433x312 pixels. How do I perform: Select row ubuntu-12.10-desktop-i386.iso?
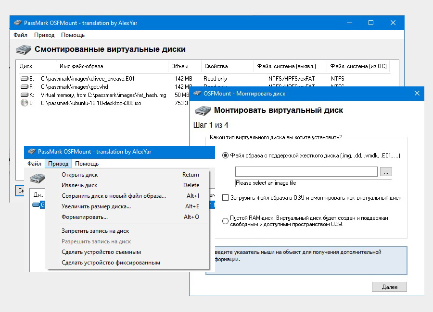pyautogui.click(x=91, y=103)
